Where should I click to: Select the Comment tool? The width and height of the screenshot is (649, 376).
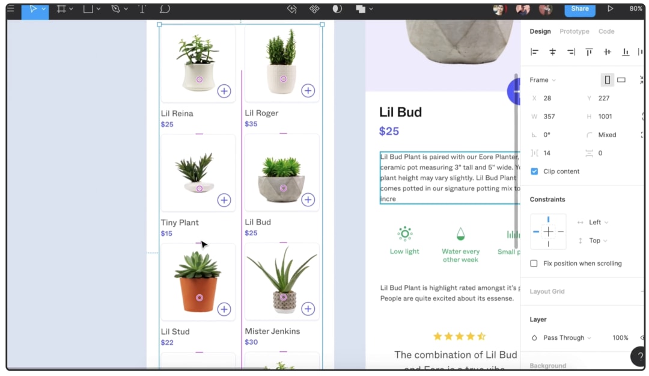click(x=165, y=8)
